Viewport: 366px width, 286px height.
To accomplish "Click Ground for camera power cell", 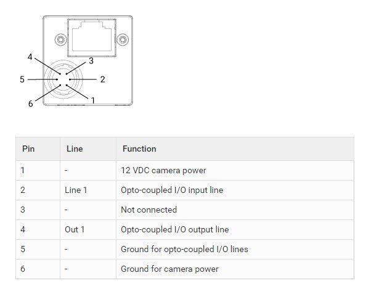I will point(235,269).
